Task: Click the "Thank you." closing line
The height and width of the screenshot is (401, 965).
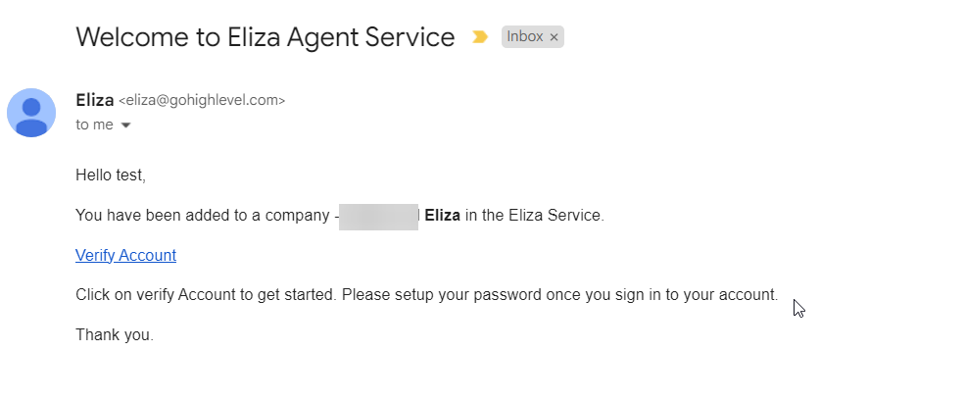Action: pyautogui.click(x=115, y=334)
